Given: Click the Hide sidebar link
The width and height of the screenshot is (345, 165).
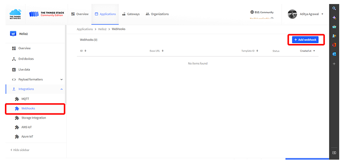Looking at the screenshot, I should pos(20,150).
